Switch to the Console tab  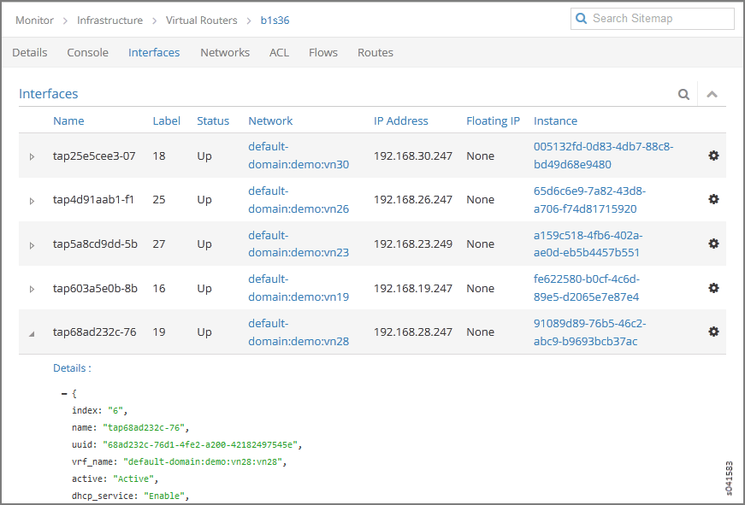tap(87, 52)
